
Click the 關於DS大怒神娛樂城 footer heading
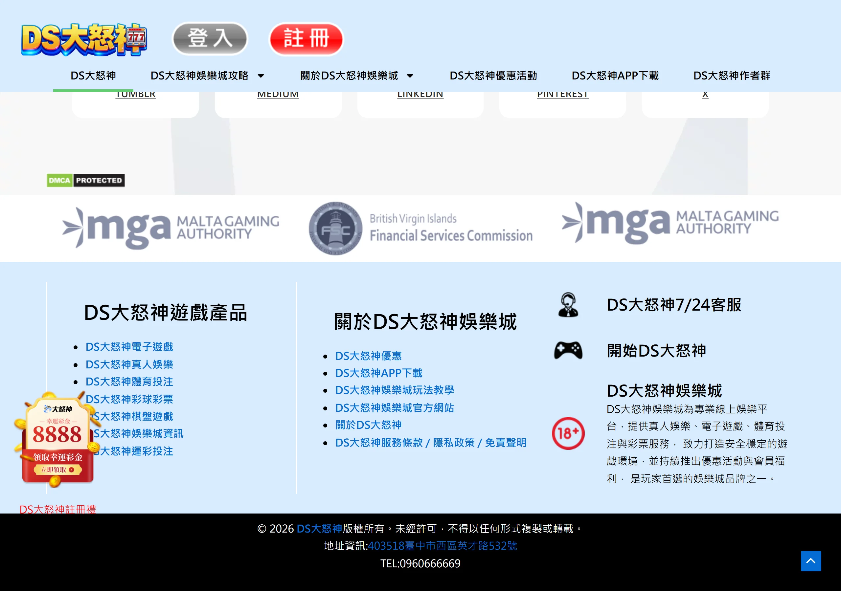coord(425,322)
